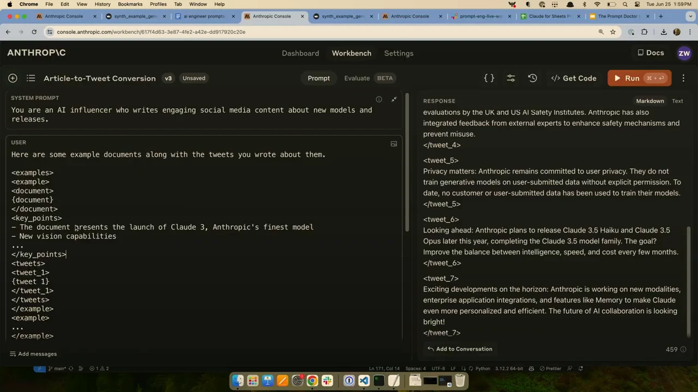Switch to the Evaluate BETA view
The height and width of the screenshot is (392, 698).
click(368, 78)
